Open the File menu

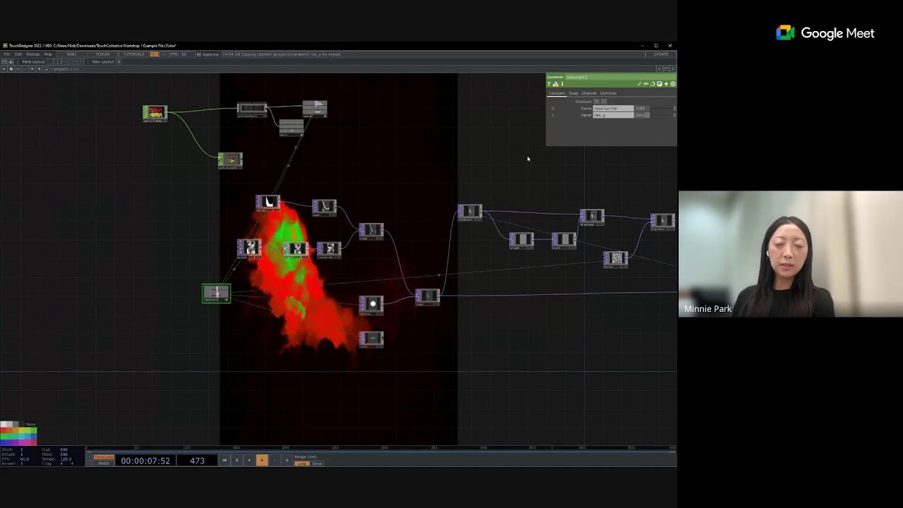[x=6, y=54]
